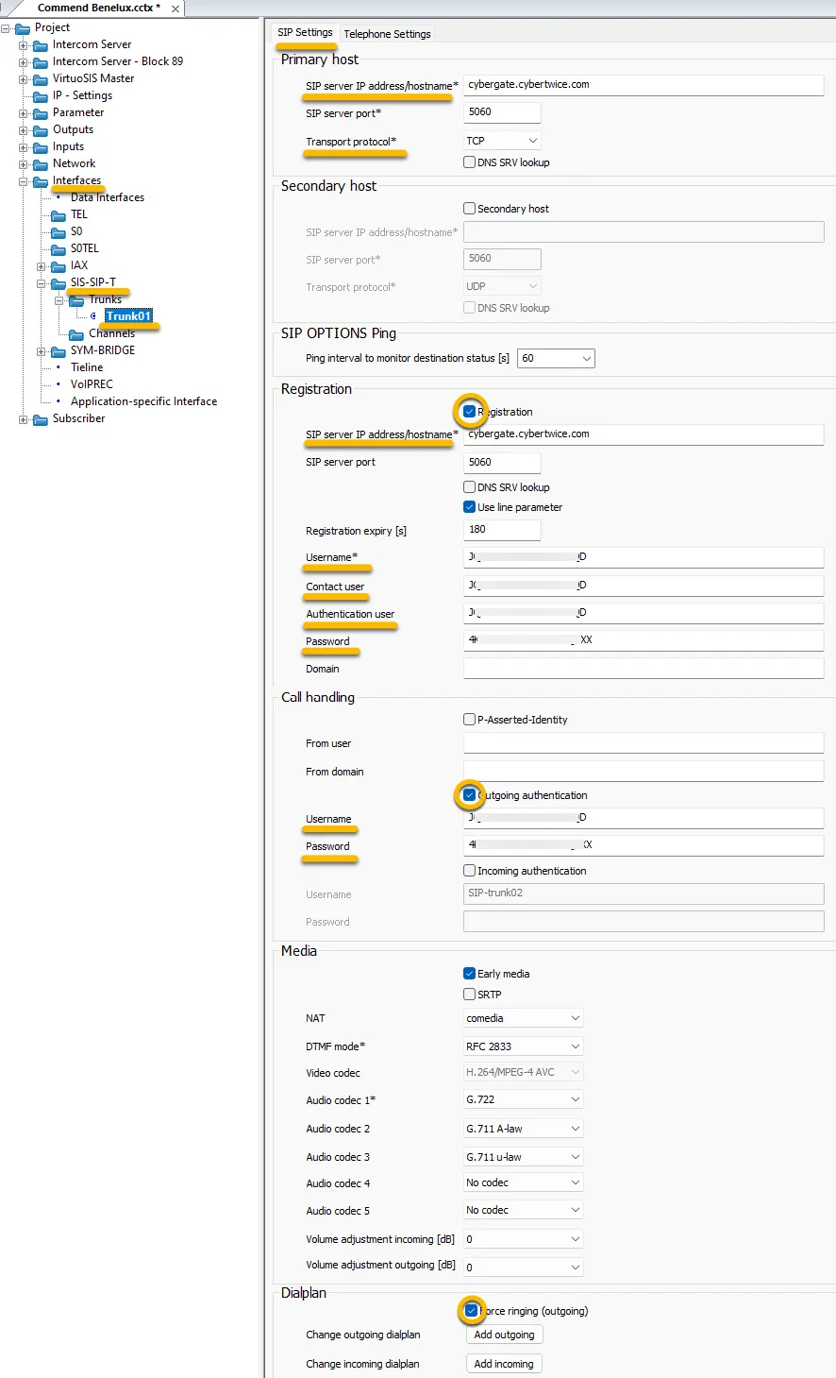This screenshot has width=836, height=1378.
Task: Click the Network folder icon
Action: pos(41,164)
